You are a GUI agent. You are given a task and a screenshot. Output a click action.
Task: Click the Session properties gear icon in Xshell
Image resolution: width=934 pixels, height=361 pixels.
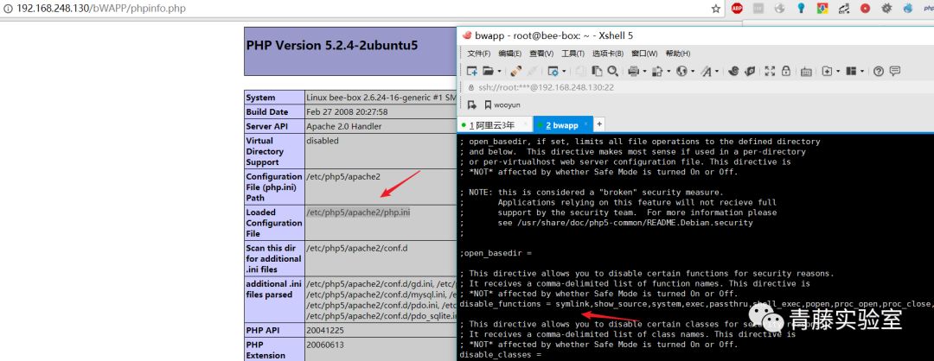click(x=553, y=72)
